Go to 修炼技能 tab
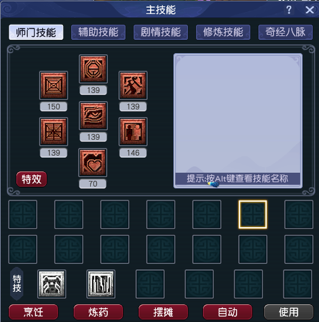Viewport: 319px width, 322px height. [223, 32]
